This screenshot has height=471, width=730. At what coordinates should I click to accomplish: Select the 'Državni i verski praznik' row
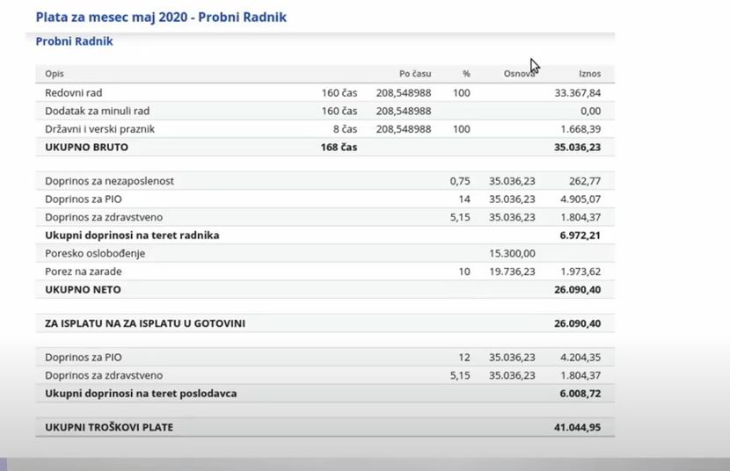(101, 129)
